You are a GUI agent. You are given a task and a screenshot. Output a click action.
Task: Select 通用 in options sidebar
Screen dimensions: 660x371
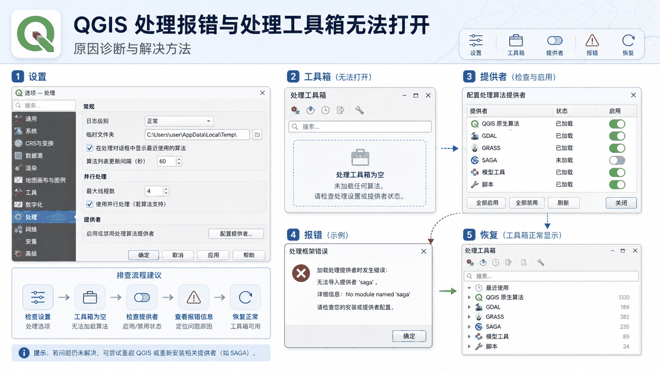(44, 119)
